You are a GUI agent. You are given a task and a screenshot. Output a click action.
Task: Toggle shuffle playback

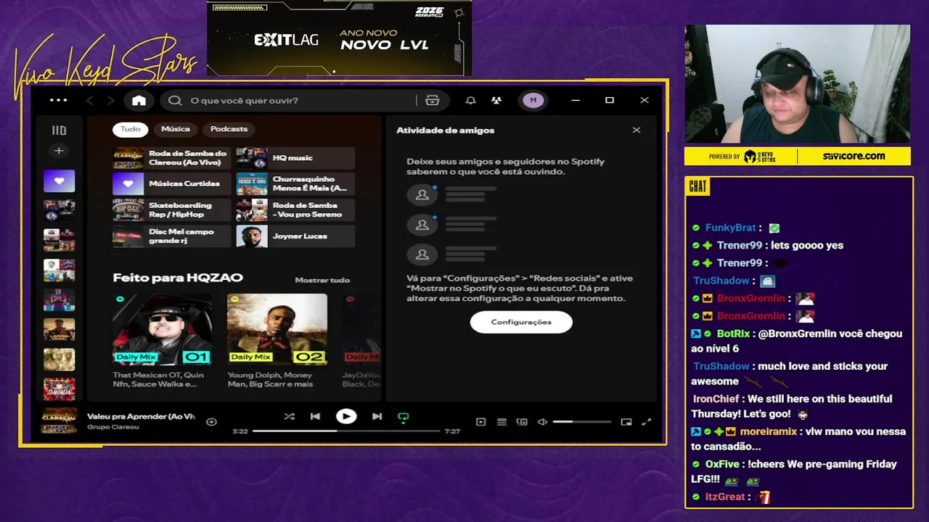click(x=289, y=416)
